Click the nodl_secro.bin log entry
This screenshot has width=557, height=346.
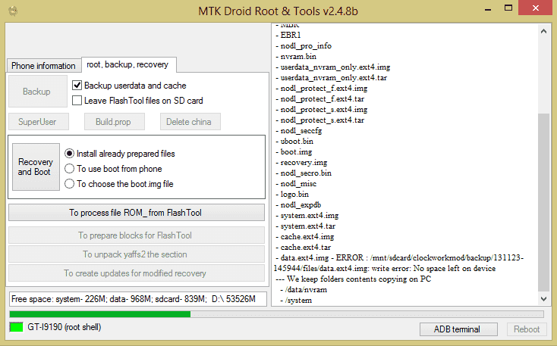coord(304,173)
